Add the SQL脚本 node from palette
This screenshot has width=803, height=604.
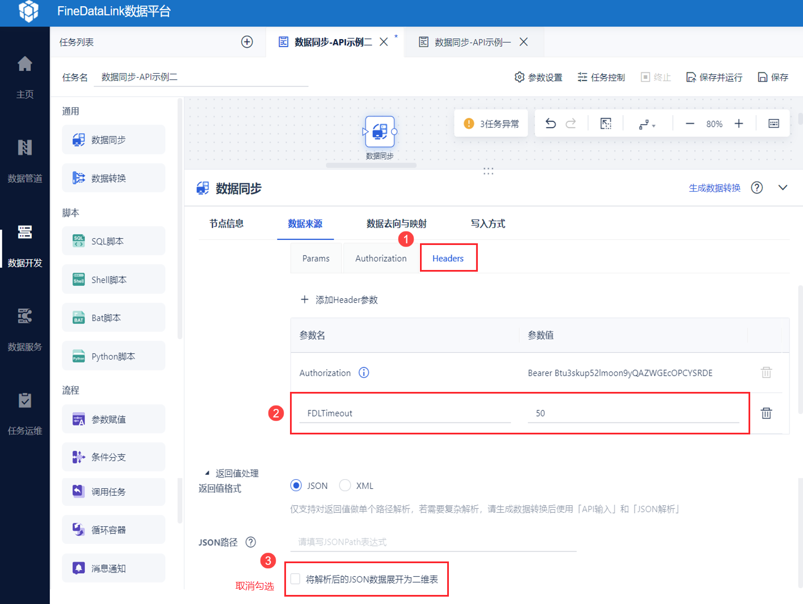coord(113,241)
